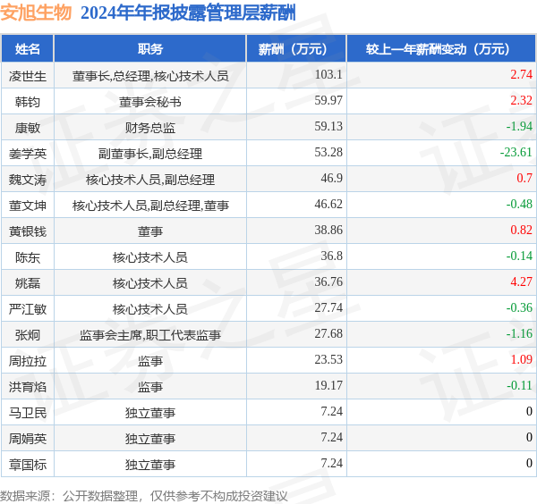Image resolution: width=537 pixels, height=504 pixels.
Task: Click the 数据来源 footer note
Action: click(144, 496)
